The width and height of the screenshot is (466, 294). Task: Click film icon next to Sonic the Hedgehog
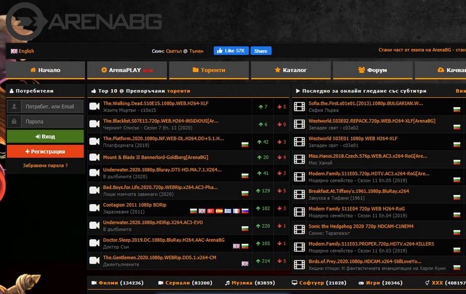pyautogui.click(x=299, y=229)
